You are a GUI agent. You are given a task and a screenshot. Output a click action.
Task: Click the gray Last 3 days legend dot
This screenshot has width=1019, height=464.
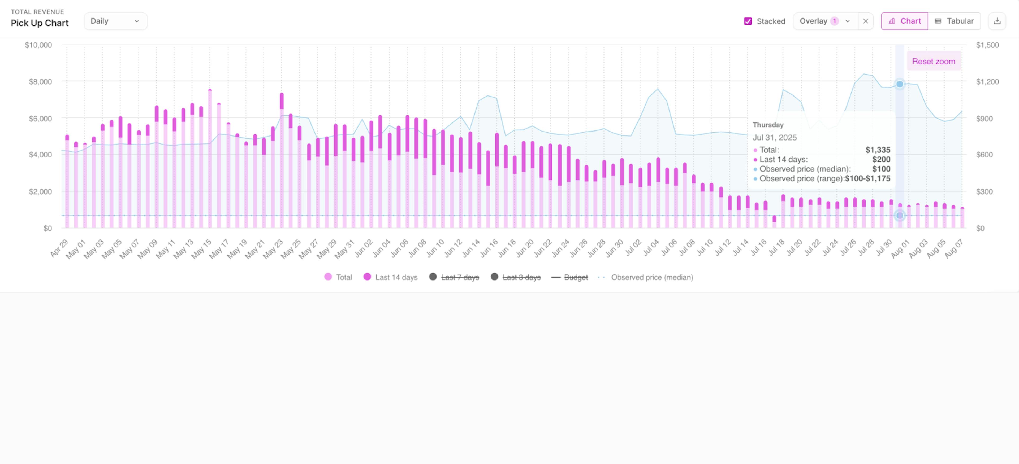coord(494,277)
